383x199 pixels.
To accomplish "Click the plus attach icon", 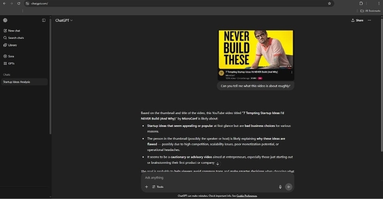I will (x=146, y=187).
